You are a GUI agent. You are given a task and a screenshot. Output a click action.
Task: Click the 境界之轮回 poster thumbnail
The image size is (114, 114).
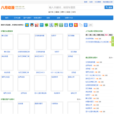tap(7, 83)
